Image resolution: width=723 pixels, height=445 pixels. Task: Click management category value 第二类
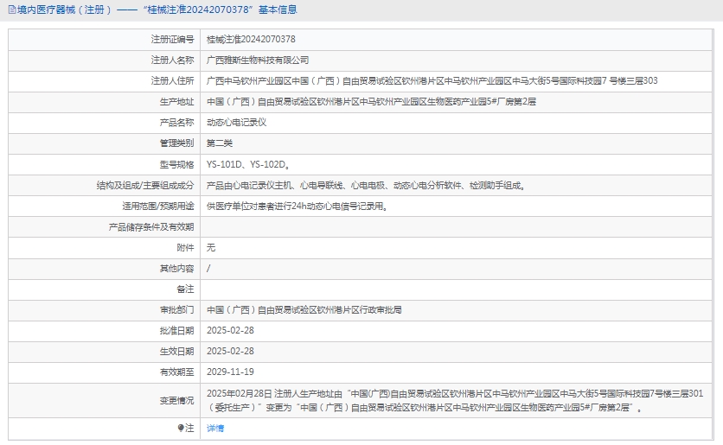[220, 143]
